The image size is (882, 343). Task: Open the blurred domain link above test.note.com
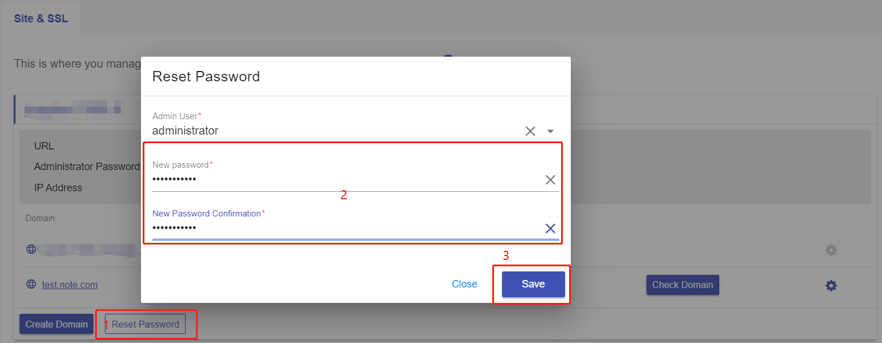tap(92, 250)
